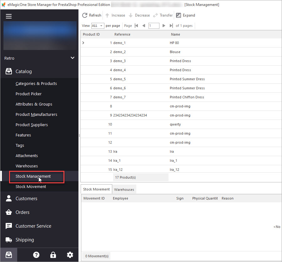Switch to the Stock Movement tab
Viewport: 282px width, 262px height.
point(96,189)
